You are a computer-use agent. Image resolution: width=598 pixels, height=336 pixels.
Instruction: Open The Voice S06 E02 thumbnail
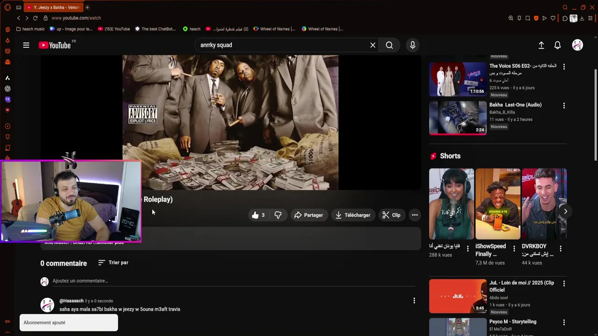coord(458,79)
